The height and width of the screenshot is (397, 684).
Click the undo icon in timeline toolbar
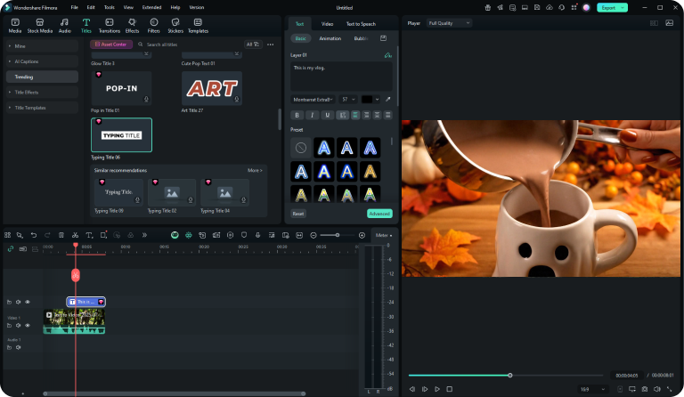click(34, 235)
